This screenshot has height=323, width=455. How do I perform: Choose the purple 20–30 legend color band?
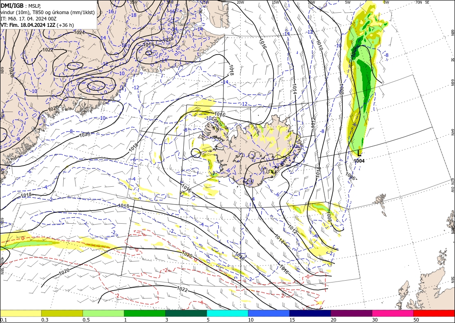(351, 313)
